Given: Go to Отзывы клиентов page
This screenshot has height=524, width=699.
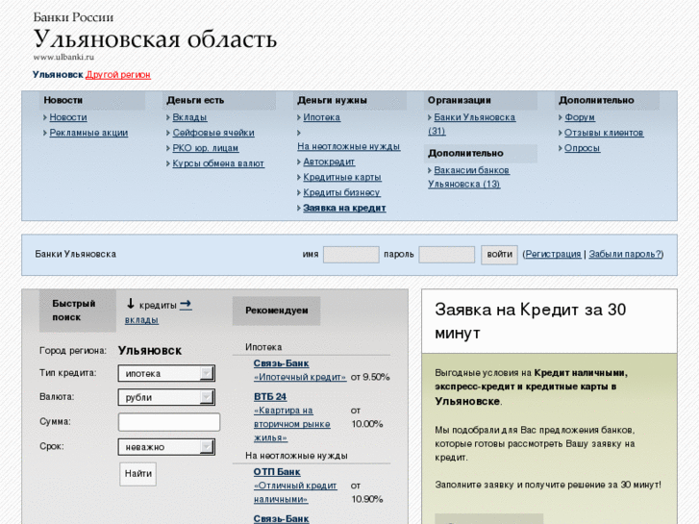Looking at the screenshot, I should (x=604, y=133).
